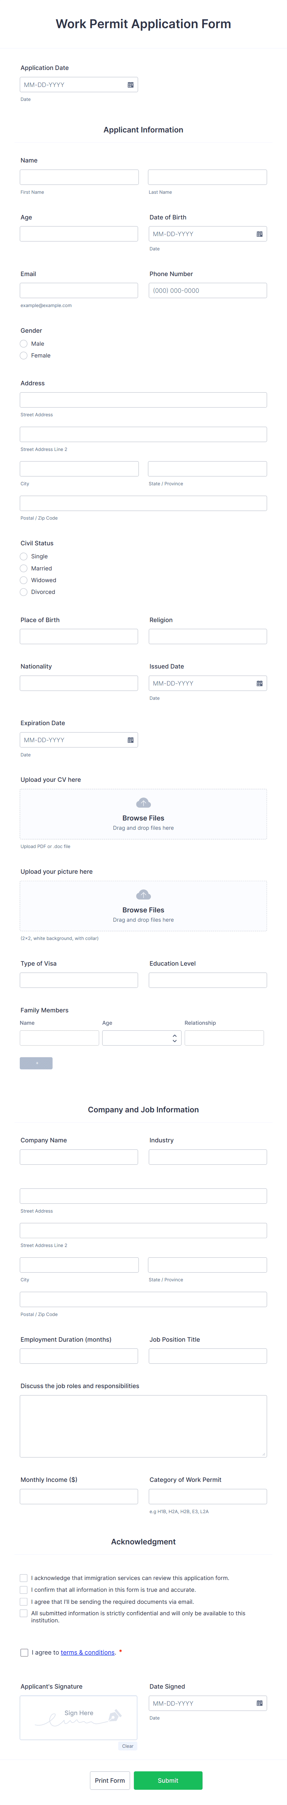Click the job roles and responsibilities textarea
Image resolution: width=287 pixels, height=1805 pixels.
[x=143, y=1426]
